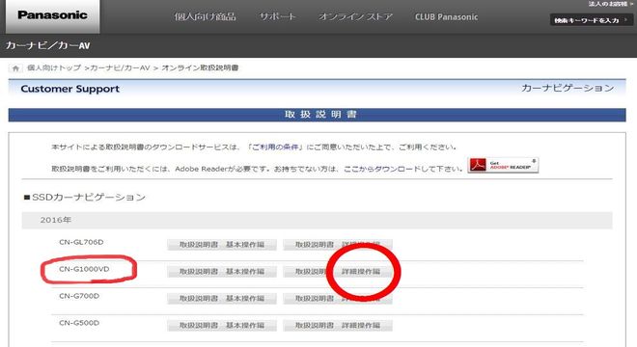Go to カーナビ/カーAV breadcrumb link
This screenshot has height=347, width=637.
[x=121, y=68]
